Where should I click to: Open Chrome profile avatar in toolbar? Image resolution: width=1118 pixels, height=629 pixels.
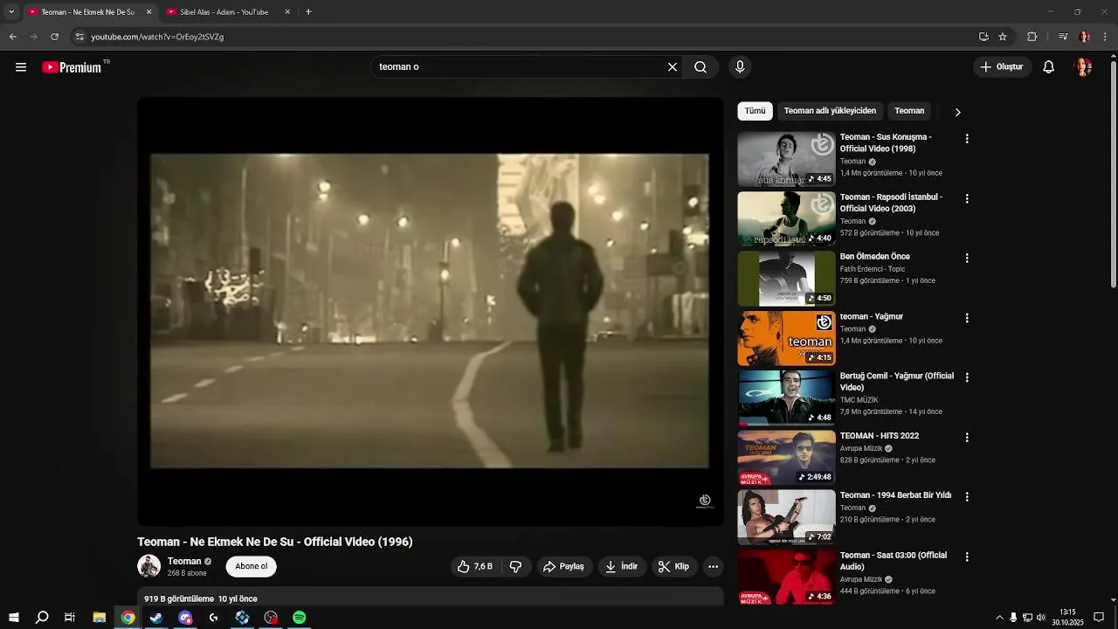click(x=1084, y=37)
